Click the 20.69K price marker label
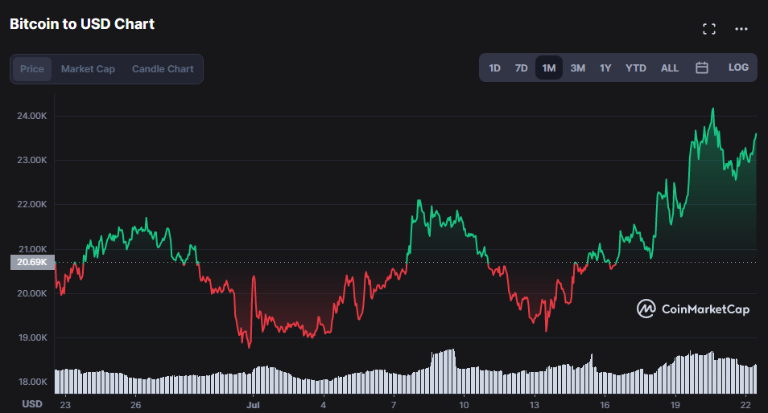 click(x=32, y=263)
